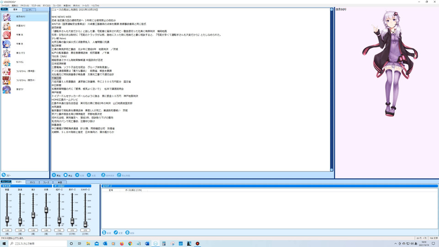Open Chrome from the taskbar

click(x=130, y=244)
